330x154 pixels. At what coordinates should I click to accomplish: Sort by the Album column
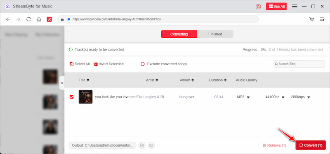[187, 80]
